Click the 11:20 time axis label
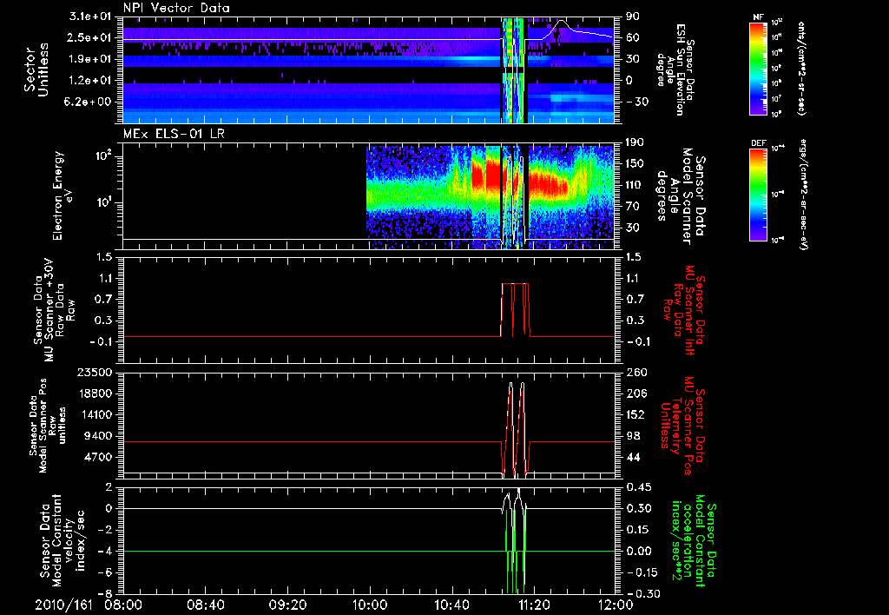889x615 pixels. pyautogui.click(x=534, y=605)
